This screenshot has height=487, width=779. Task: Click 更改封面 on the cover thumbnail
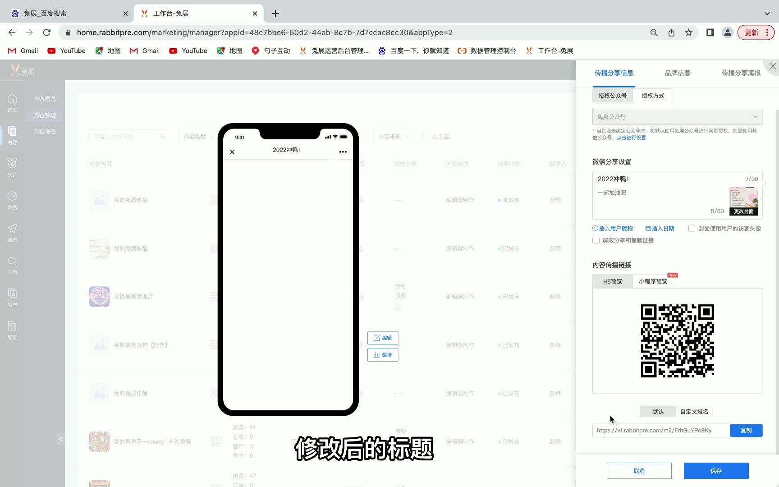(x=743, y=211)
